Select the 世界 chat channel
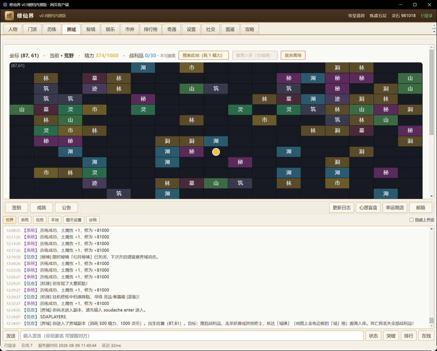437x351 pixels. tap(10, 220)
